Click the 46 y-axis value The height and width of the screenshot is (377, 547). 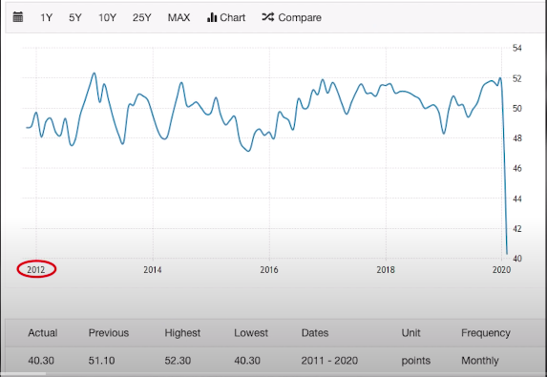click(x=517, y=168)
